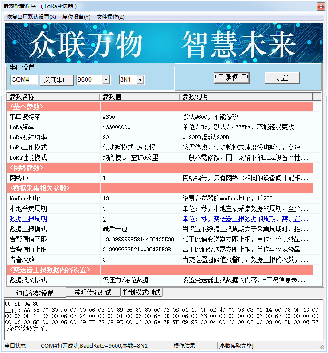Select the 网络ID row
Screen dimensions: 328x353
[160, 178]
